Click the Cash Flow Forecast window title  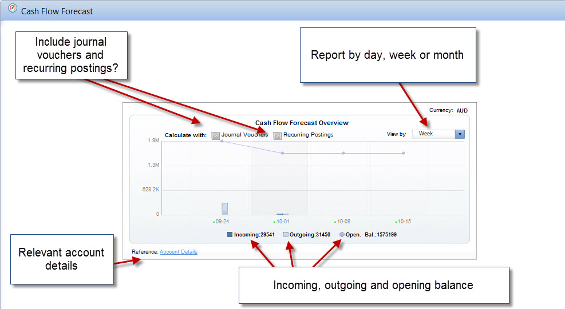click(x=57, y=11)
